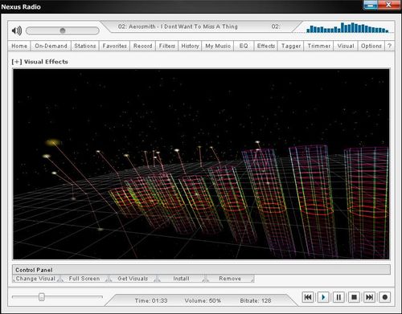
Task: Skip to the next track
Action: (369, 297)
